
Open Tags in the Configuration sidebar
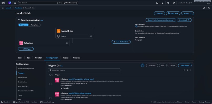tap(20, 95)
